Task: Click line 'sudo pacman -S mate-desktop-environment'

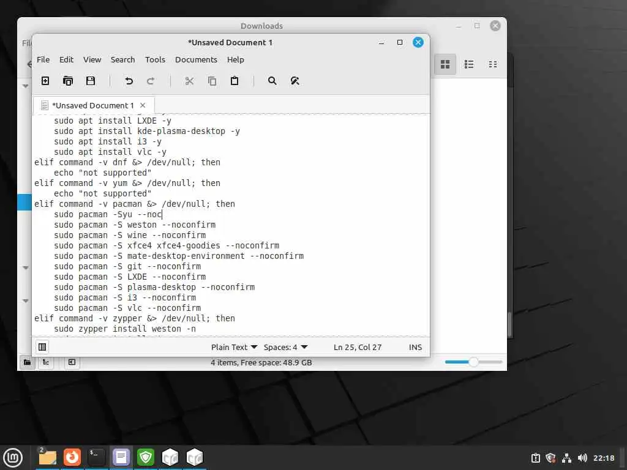Action: (x=179, y=256)
